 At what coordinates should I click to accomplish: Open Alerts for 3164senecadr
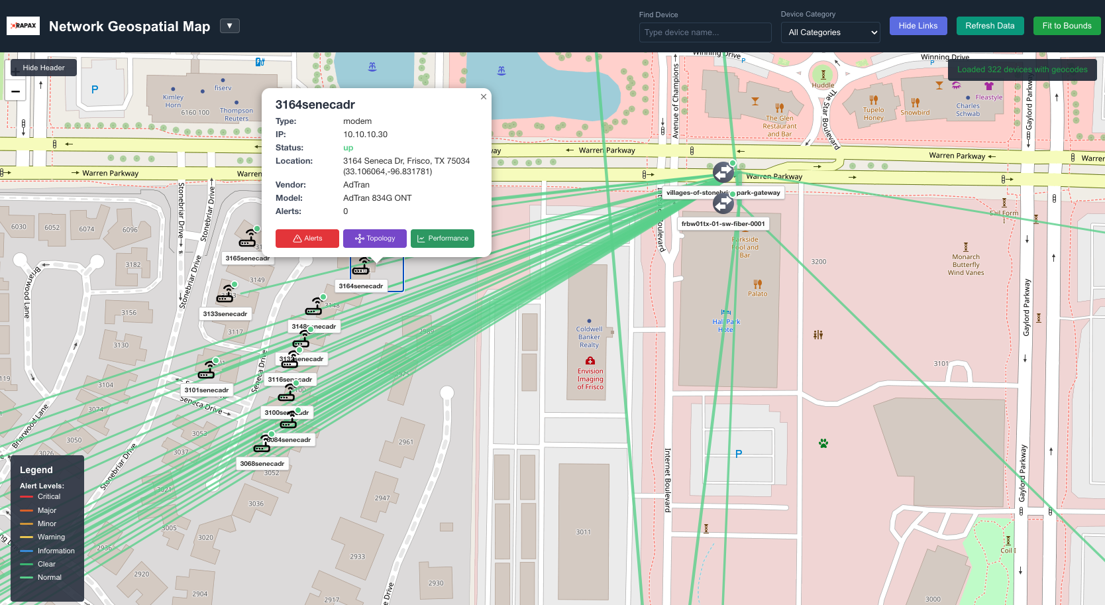click(x=307, y=239)
